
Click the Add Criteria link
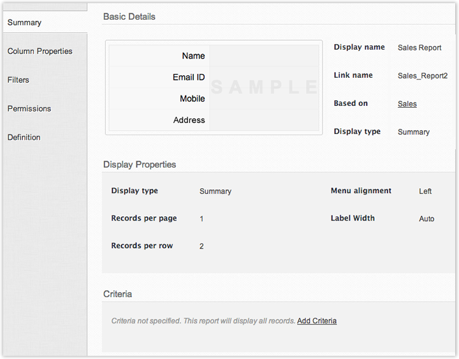[317, 321]
